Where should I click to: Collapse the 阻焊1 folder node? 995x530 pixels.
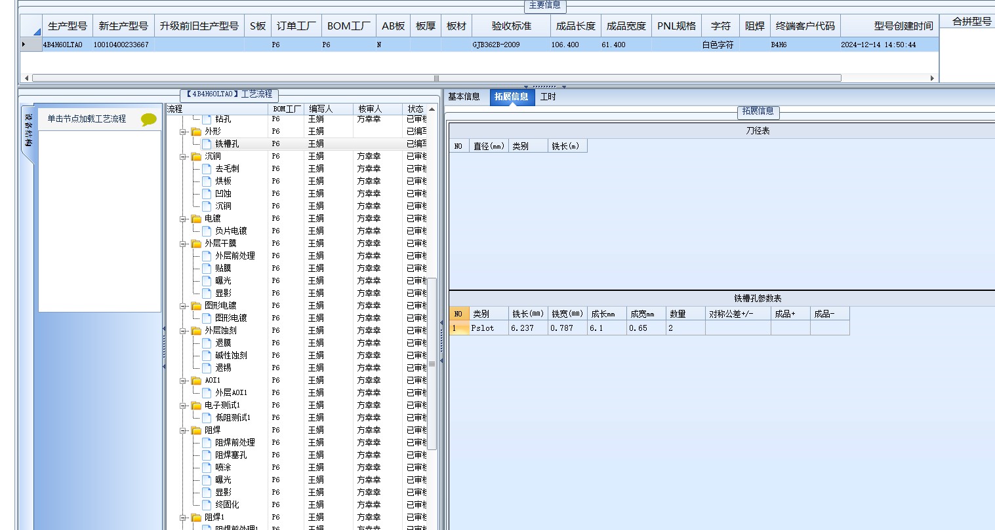pyautogui.click(x=184, y=518)
